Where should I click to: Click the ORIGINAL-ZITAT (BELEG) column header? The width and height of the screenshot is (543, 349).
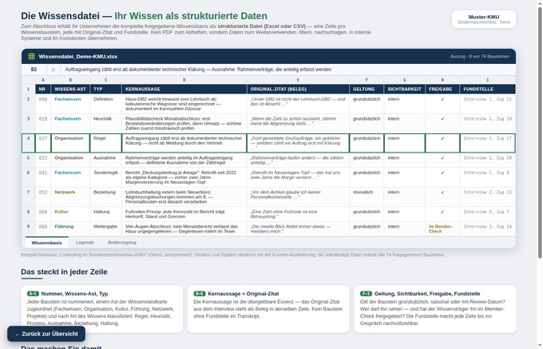[x=298, y=89]
